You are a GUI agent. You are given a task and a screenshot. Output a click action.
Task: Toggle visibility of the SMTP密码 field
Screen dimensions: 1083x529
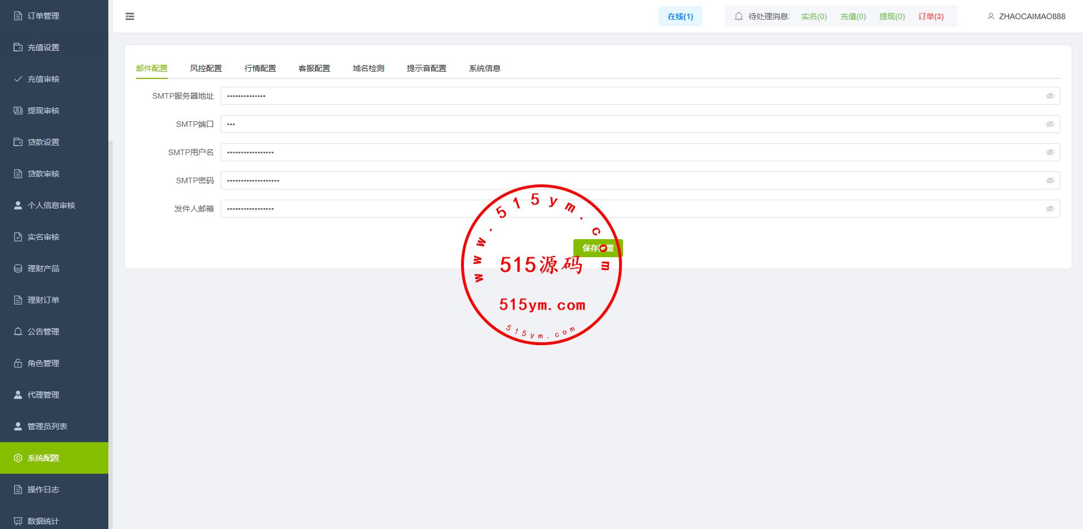tap(1050, 180)
